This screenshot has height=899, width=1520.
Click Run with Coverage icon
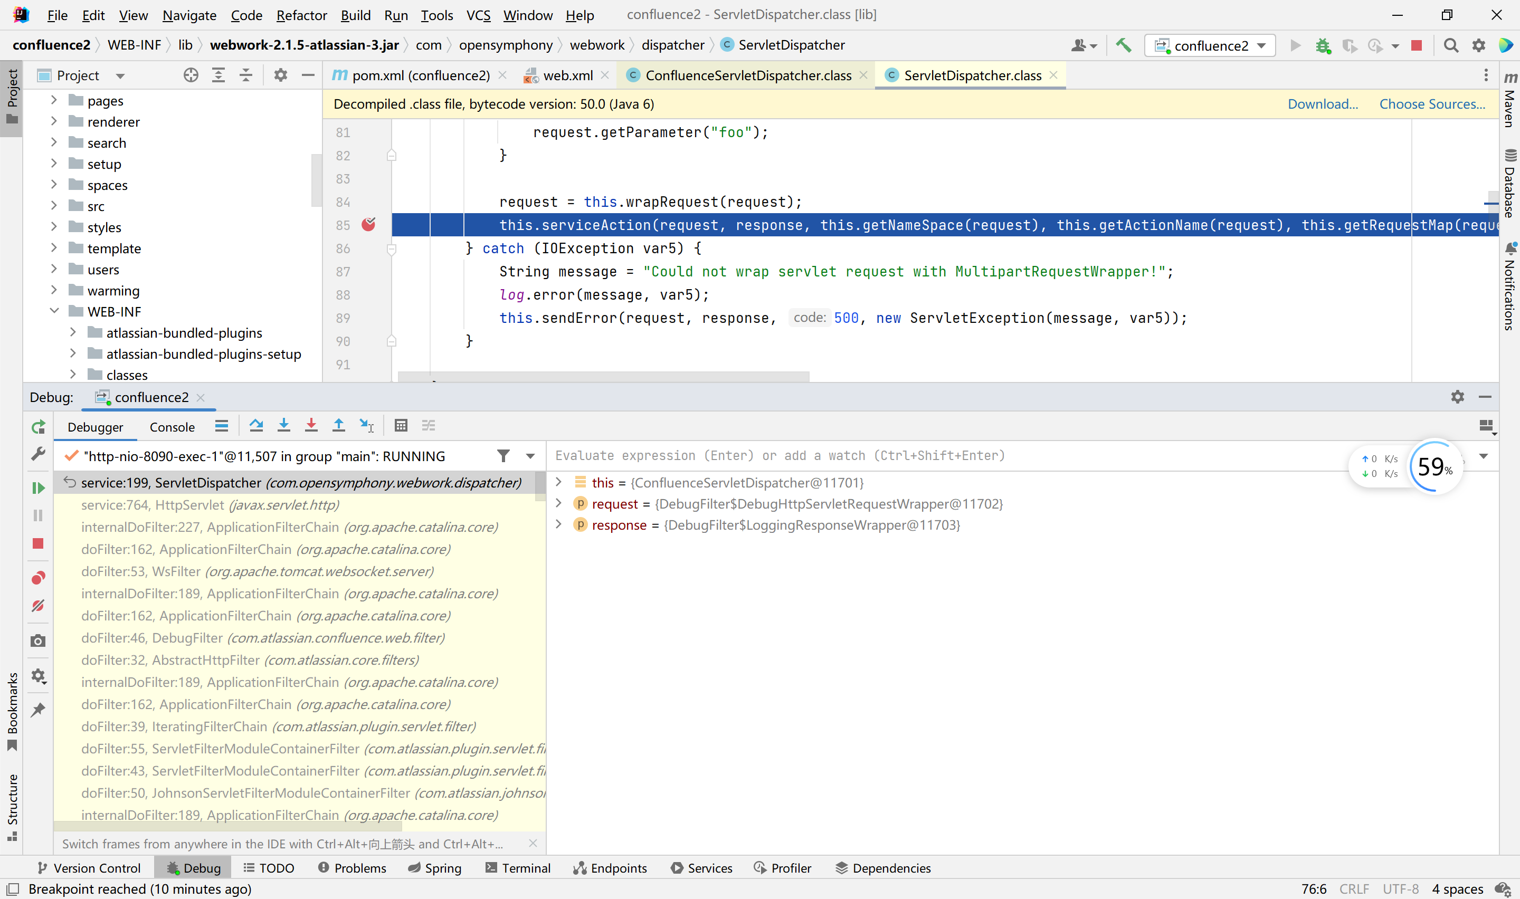(1350, 45)
